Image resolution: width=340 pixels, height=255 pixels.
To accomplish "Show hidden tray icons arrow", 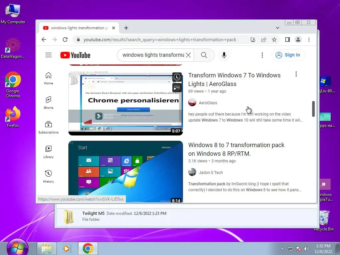I will tap(282, 249).
